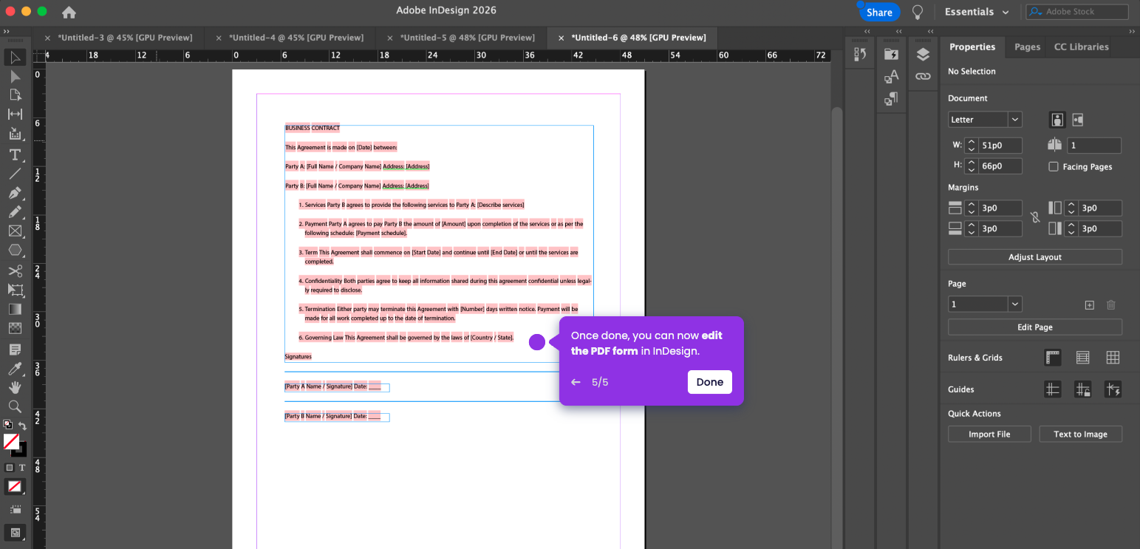The image size is (1140, 549).
Task: Select the Note tool
Action: 15,349
